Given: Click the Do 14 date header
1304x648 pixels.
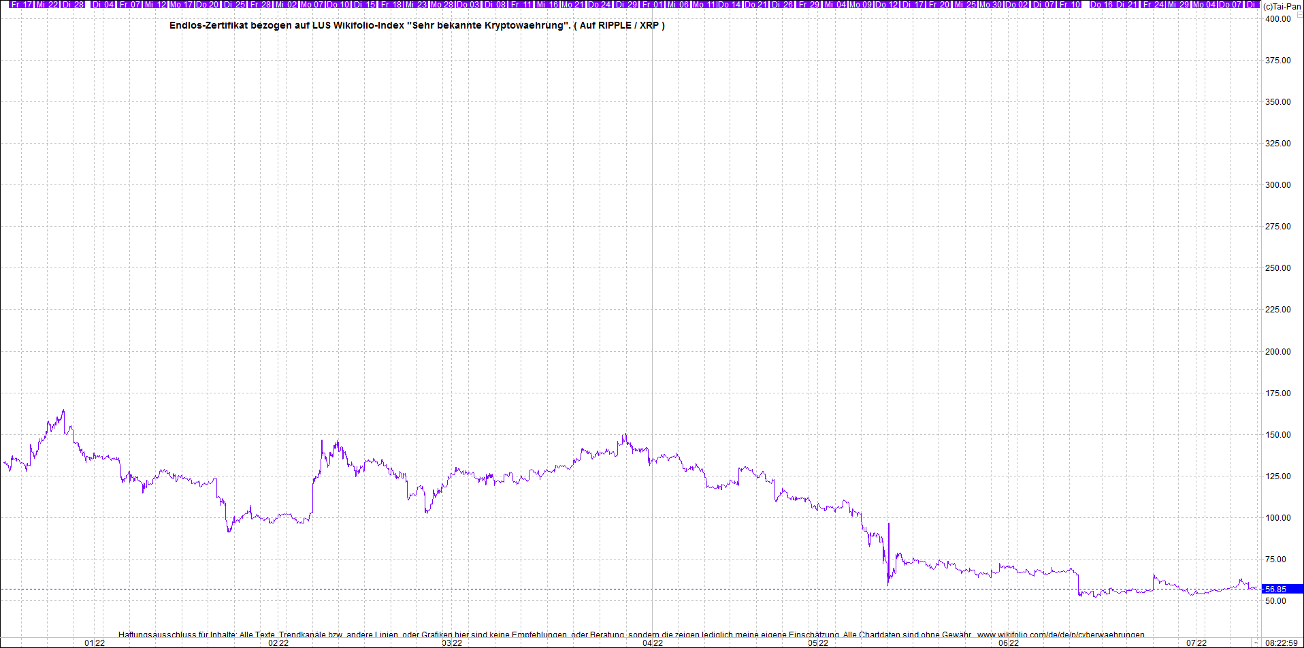Looking at the screenshot, I should [x=729, y=4].
